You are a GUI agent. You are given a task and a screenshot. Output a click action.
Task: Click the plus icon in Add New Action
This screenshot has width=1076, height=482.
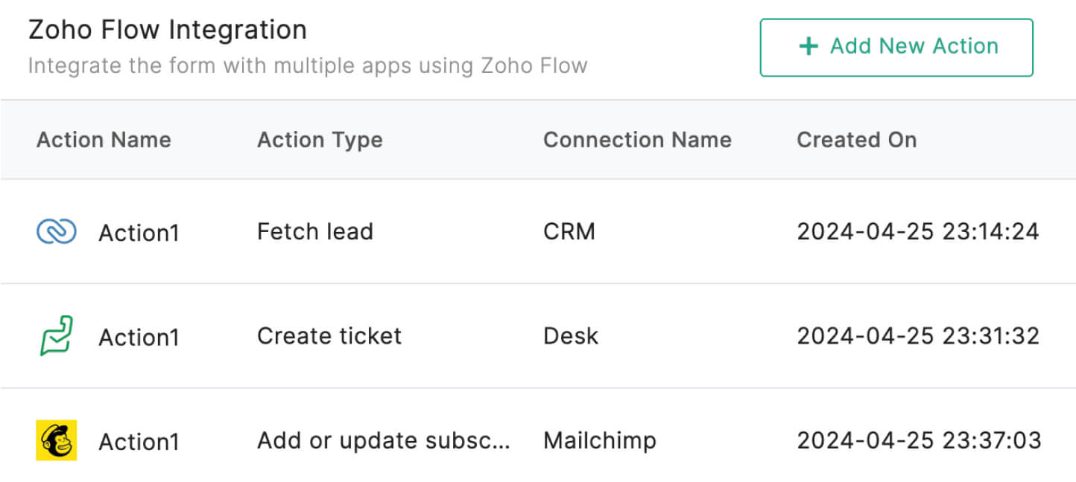pos(808,47)
